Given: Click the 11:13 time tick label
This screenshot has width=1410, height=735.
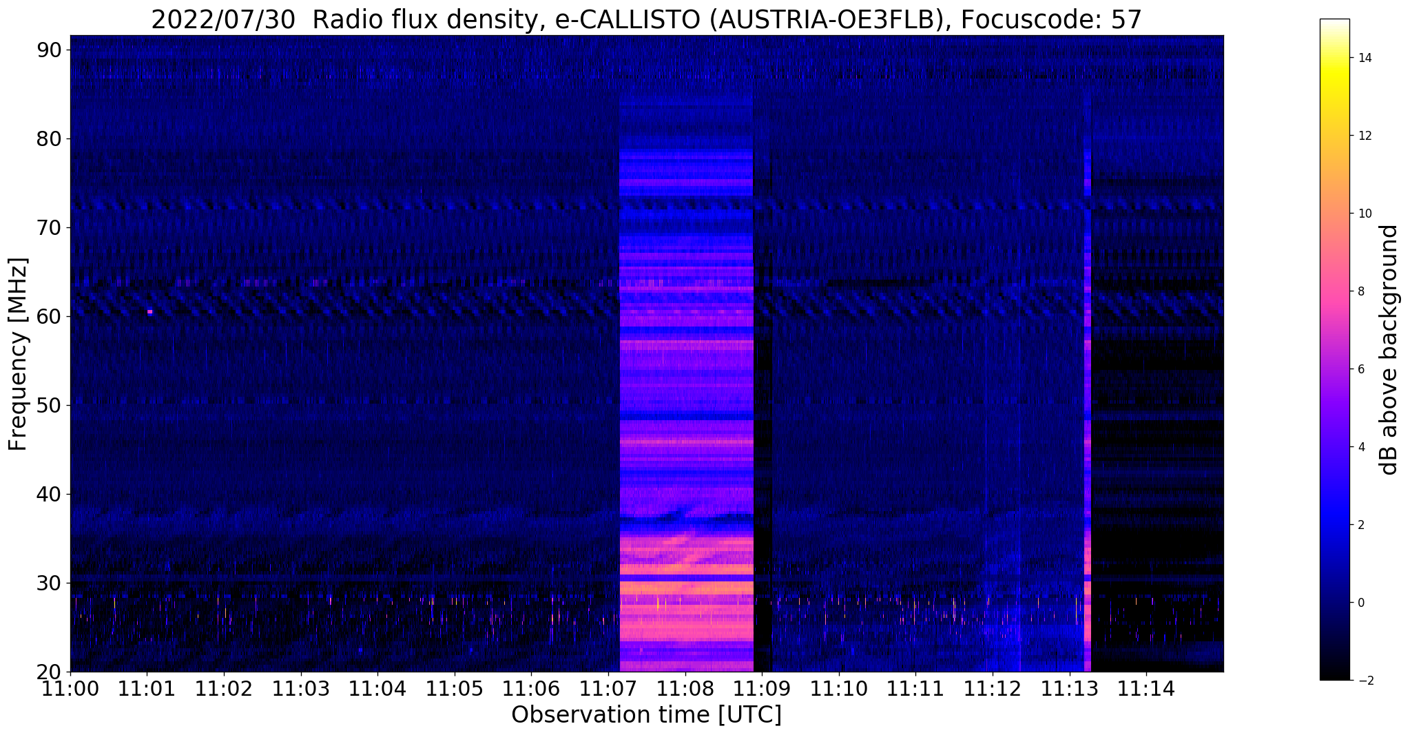Looking at the screenshot, I should coord(1069,688).
